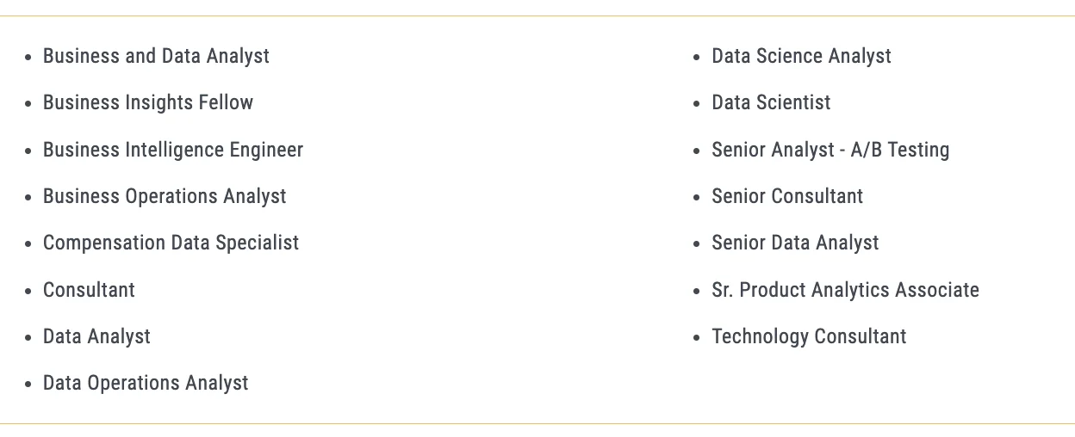Click the Data Scientist job title
This screenshot has height=437, width=1075.
(771, 103)
